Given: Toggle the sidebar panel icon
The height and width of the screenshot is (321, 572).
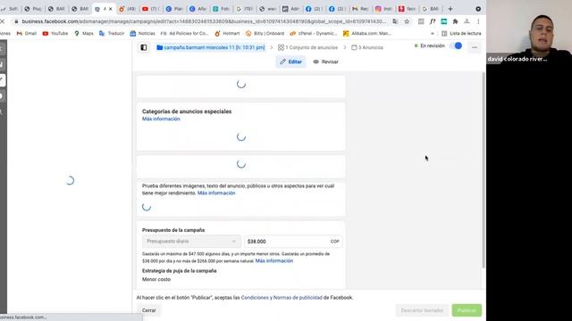Looking at the screenshot, I should click(144, 47).
